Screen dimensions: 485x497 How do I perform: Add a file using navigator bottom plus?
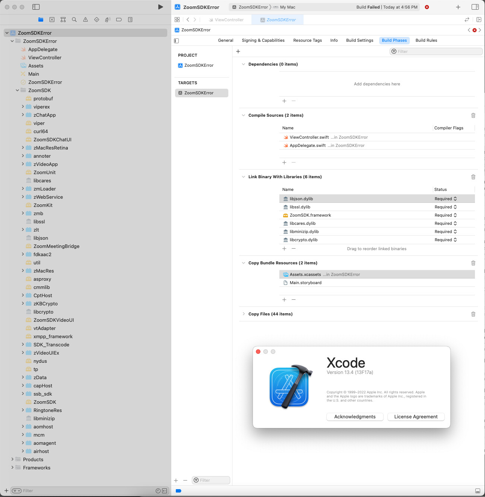click(x=6, y=491)
